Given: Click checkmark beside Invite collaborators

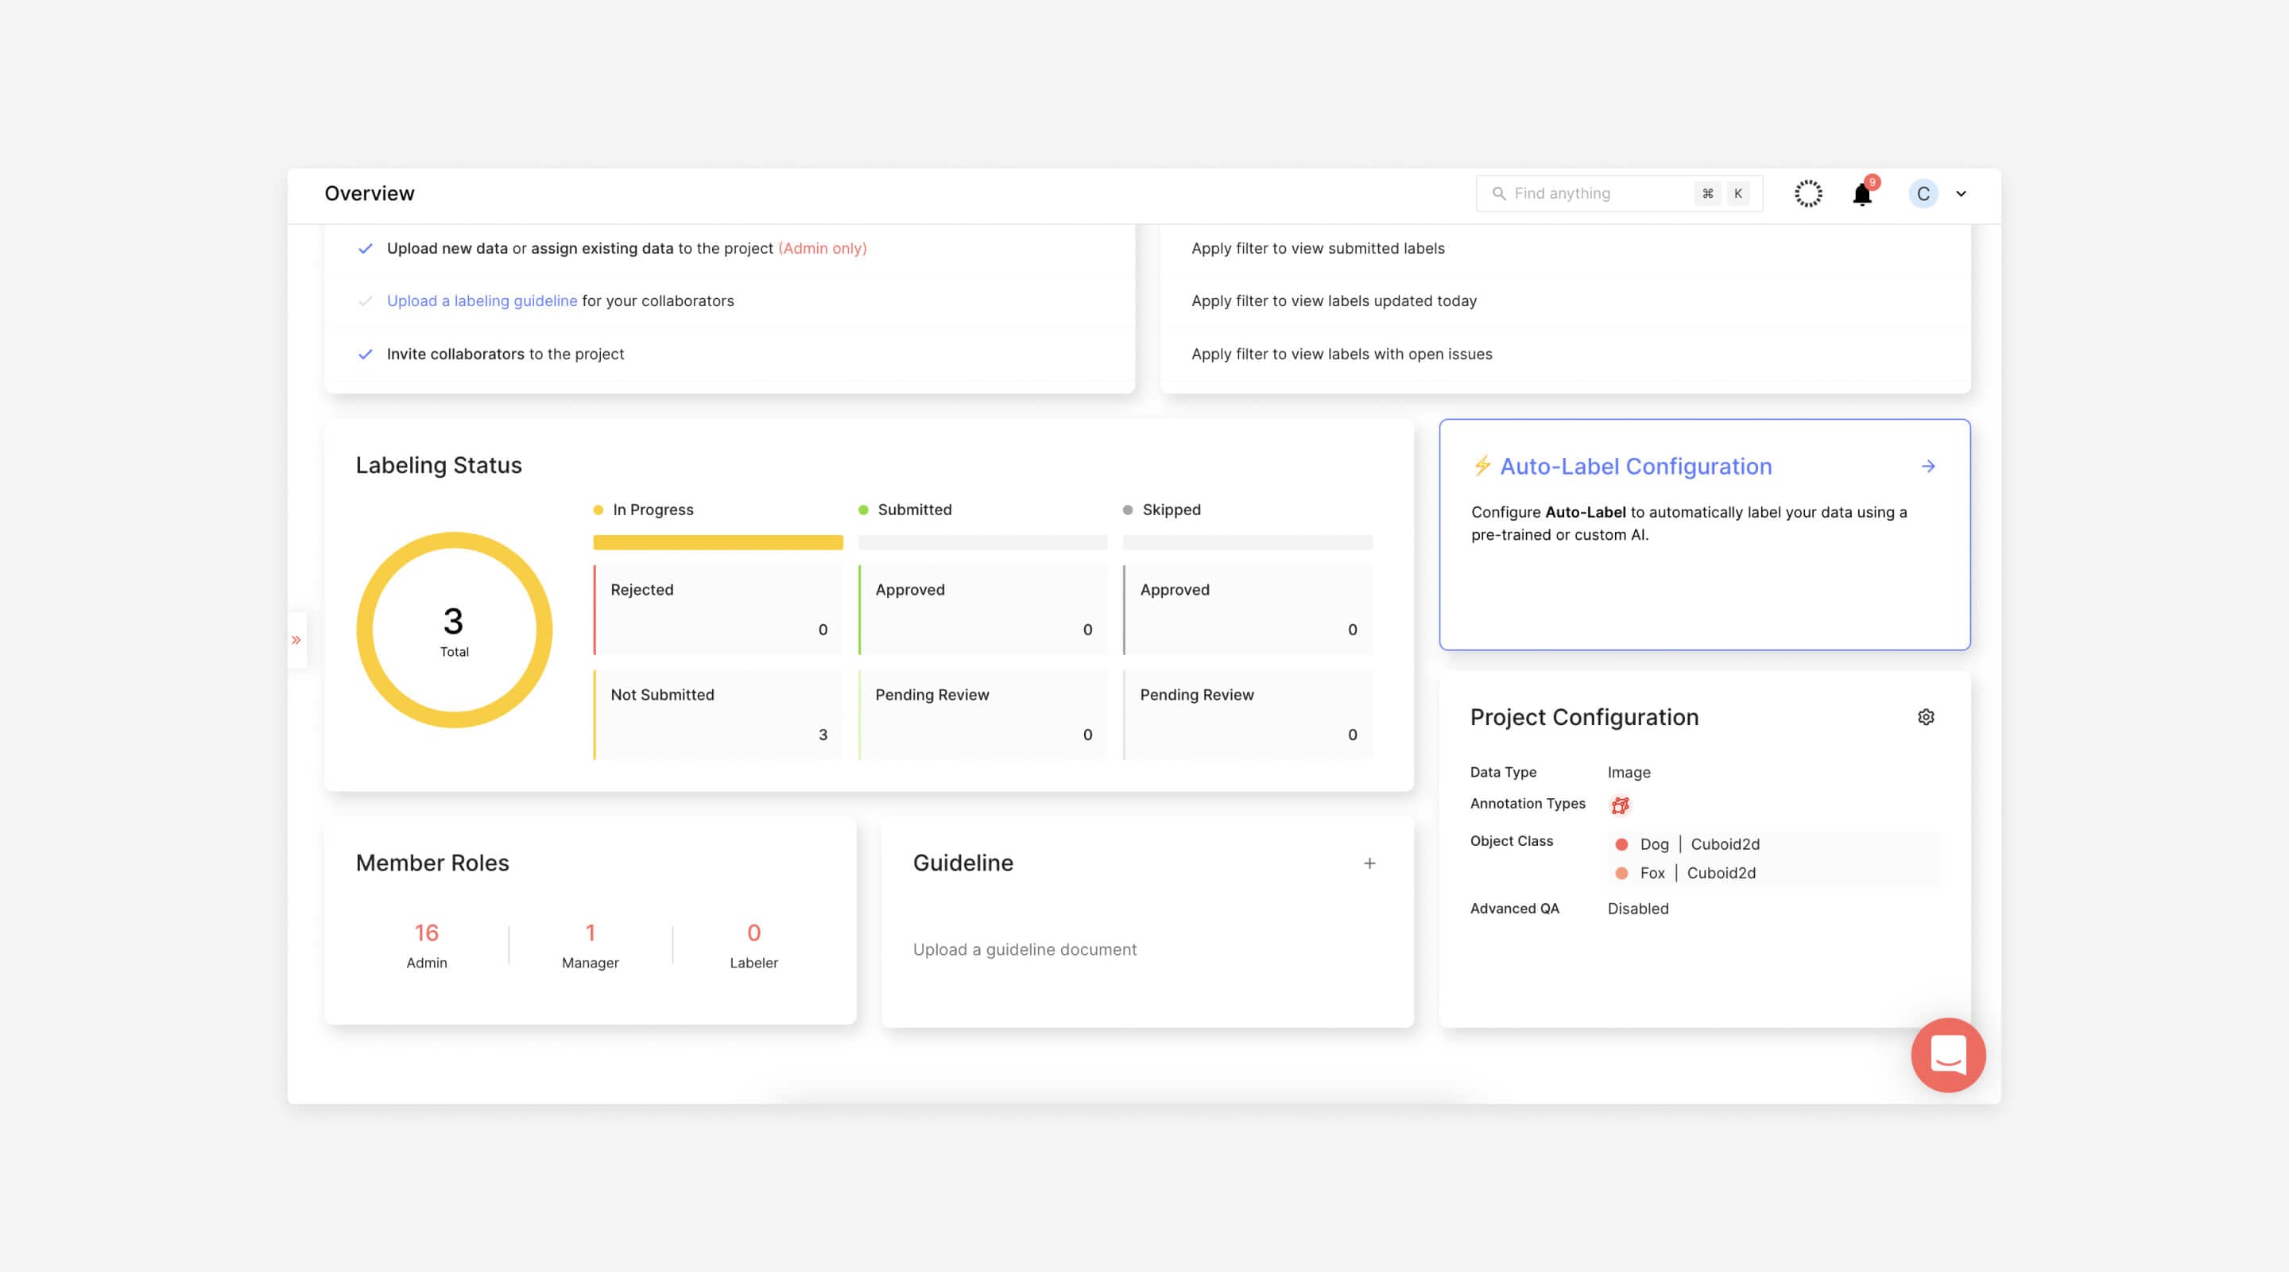Looking at the screenshot, I should [366, 355].
